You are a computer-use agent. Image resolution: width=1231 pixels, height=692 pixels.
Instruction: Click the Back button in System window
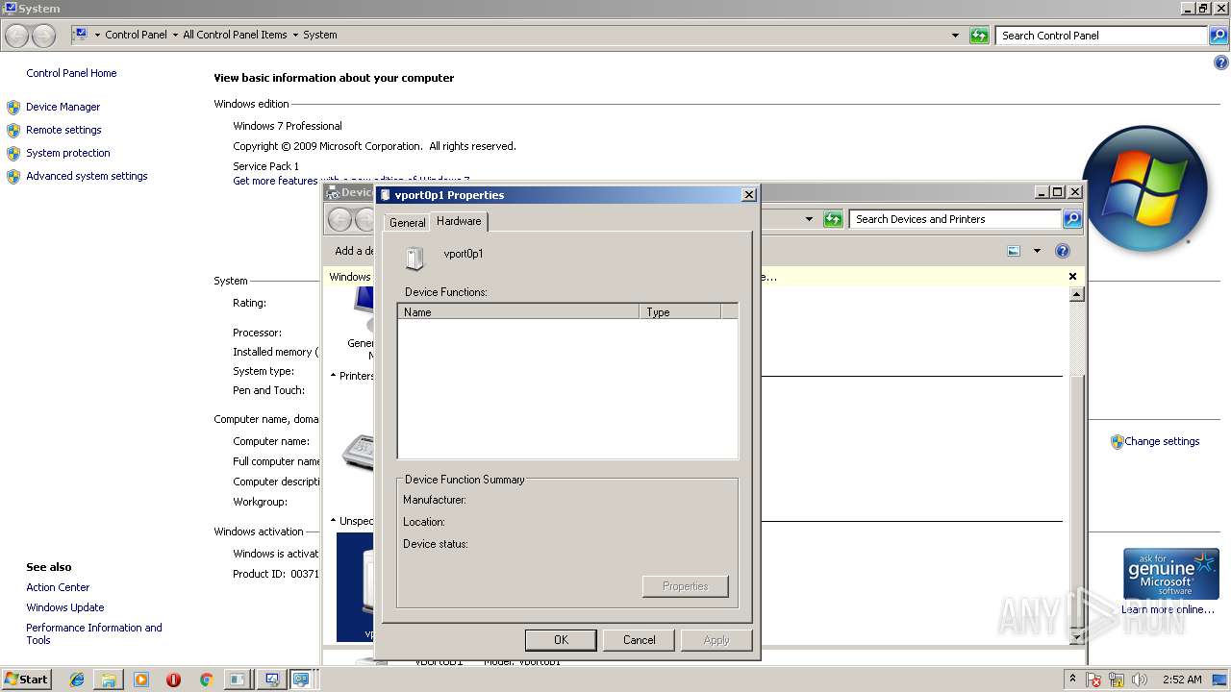[17, 36]
